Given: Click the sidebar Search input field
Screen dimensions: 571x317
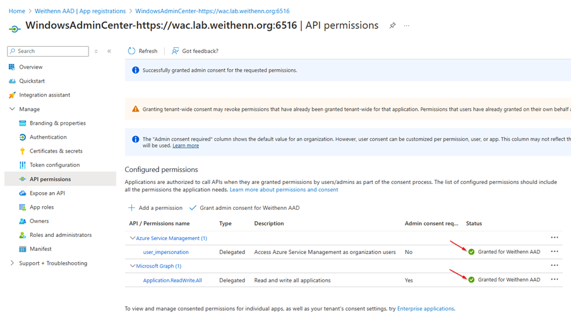Looking at the screenshot, I should 48,51.
